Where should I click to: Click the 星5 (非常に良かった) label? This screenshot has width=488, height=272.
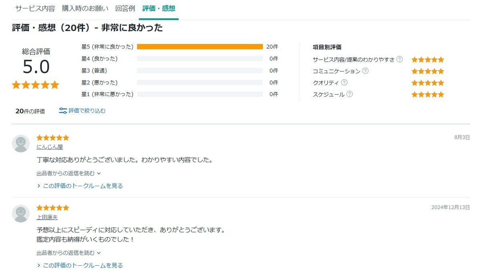pos(107,47)
